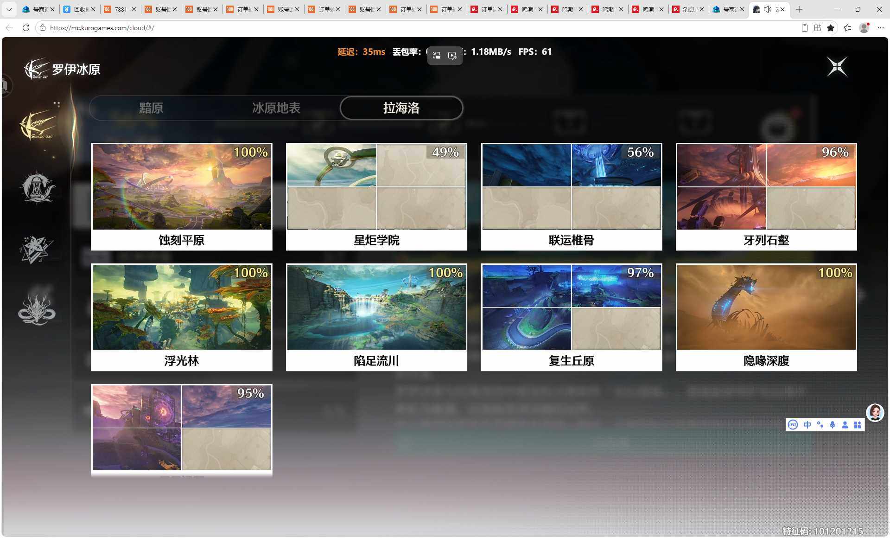Close the 7881- browser tab

click(134, 9)
